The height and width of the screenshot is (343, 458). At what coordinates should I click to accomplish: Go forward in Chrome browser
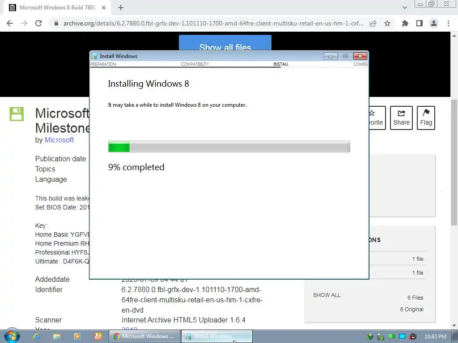24,23
